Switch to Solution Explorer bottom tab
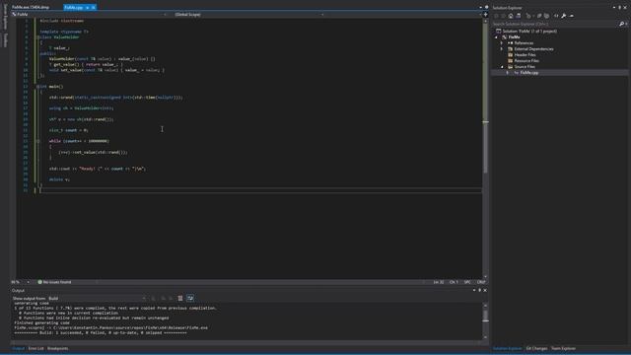 click(x=507, y=348)
